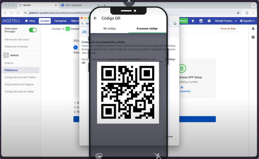Viewport: 259px width, 159px height.
Task: Open the Chrome profile avatar
Action: click(x=247, y=13)
